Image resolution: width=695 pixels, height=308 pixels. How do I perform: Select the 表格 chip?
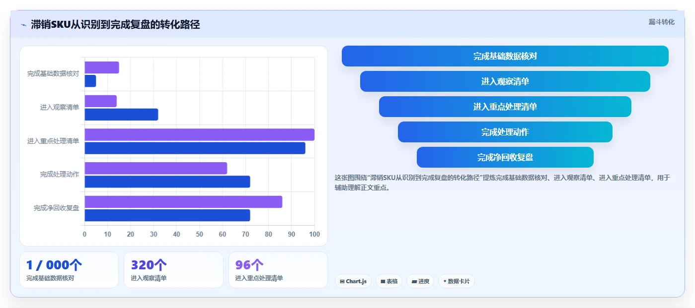coord(389,281)
